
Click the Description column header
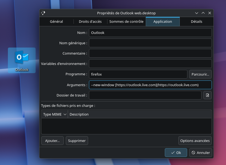[x=139, y=114]
